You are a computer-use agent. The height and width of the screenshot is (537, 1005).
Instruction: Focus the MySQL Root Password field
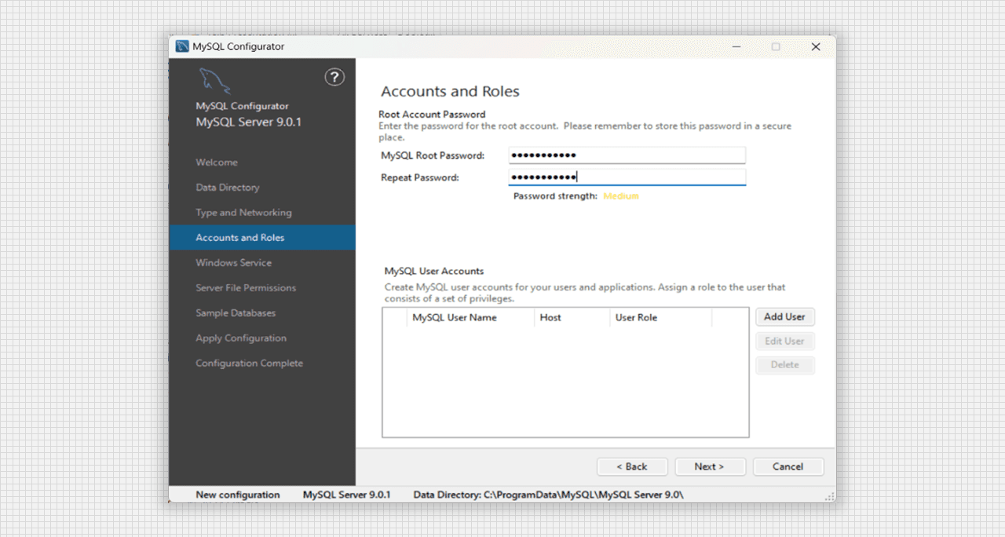(627, 155)
